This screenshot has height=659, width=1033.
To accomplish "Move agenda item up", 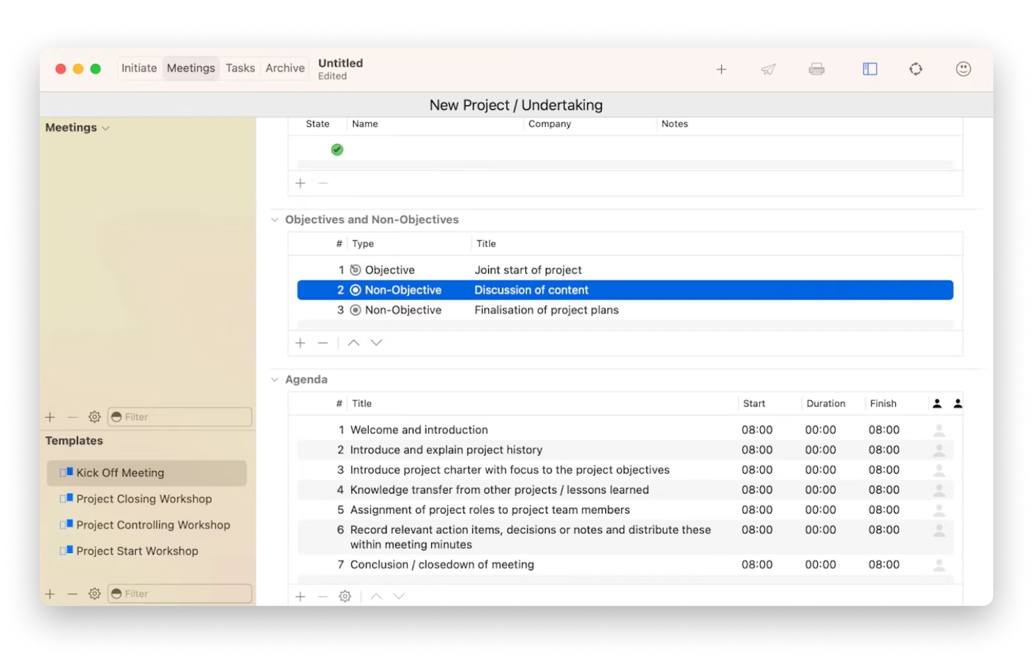I will pyautogui.click(x=376, y=597).
